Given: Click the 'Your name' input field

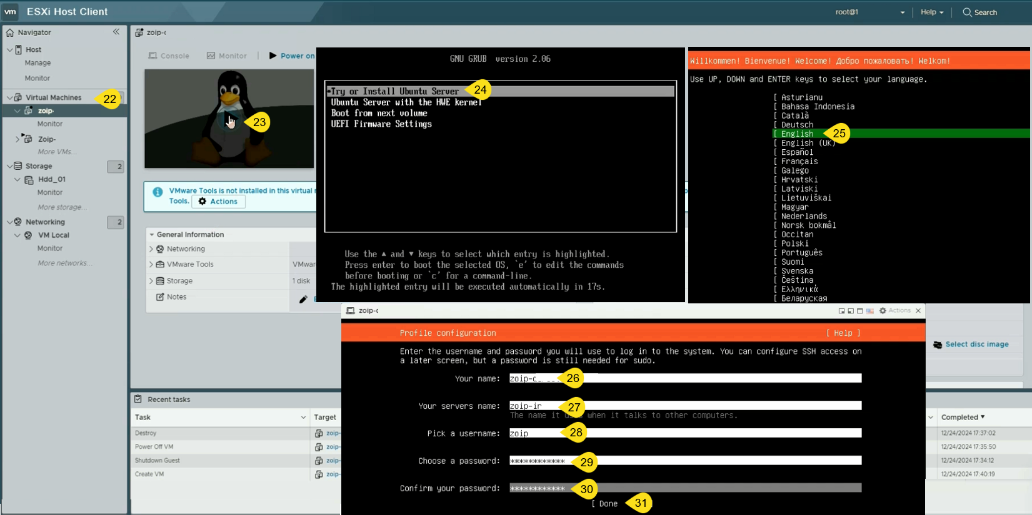Looking at the screenshot, I should [x=685, y=378].
